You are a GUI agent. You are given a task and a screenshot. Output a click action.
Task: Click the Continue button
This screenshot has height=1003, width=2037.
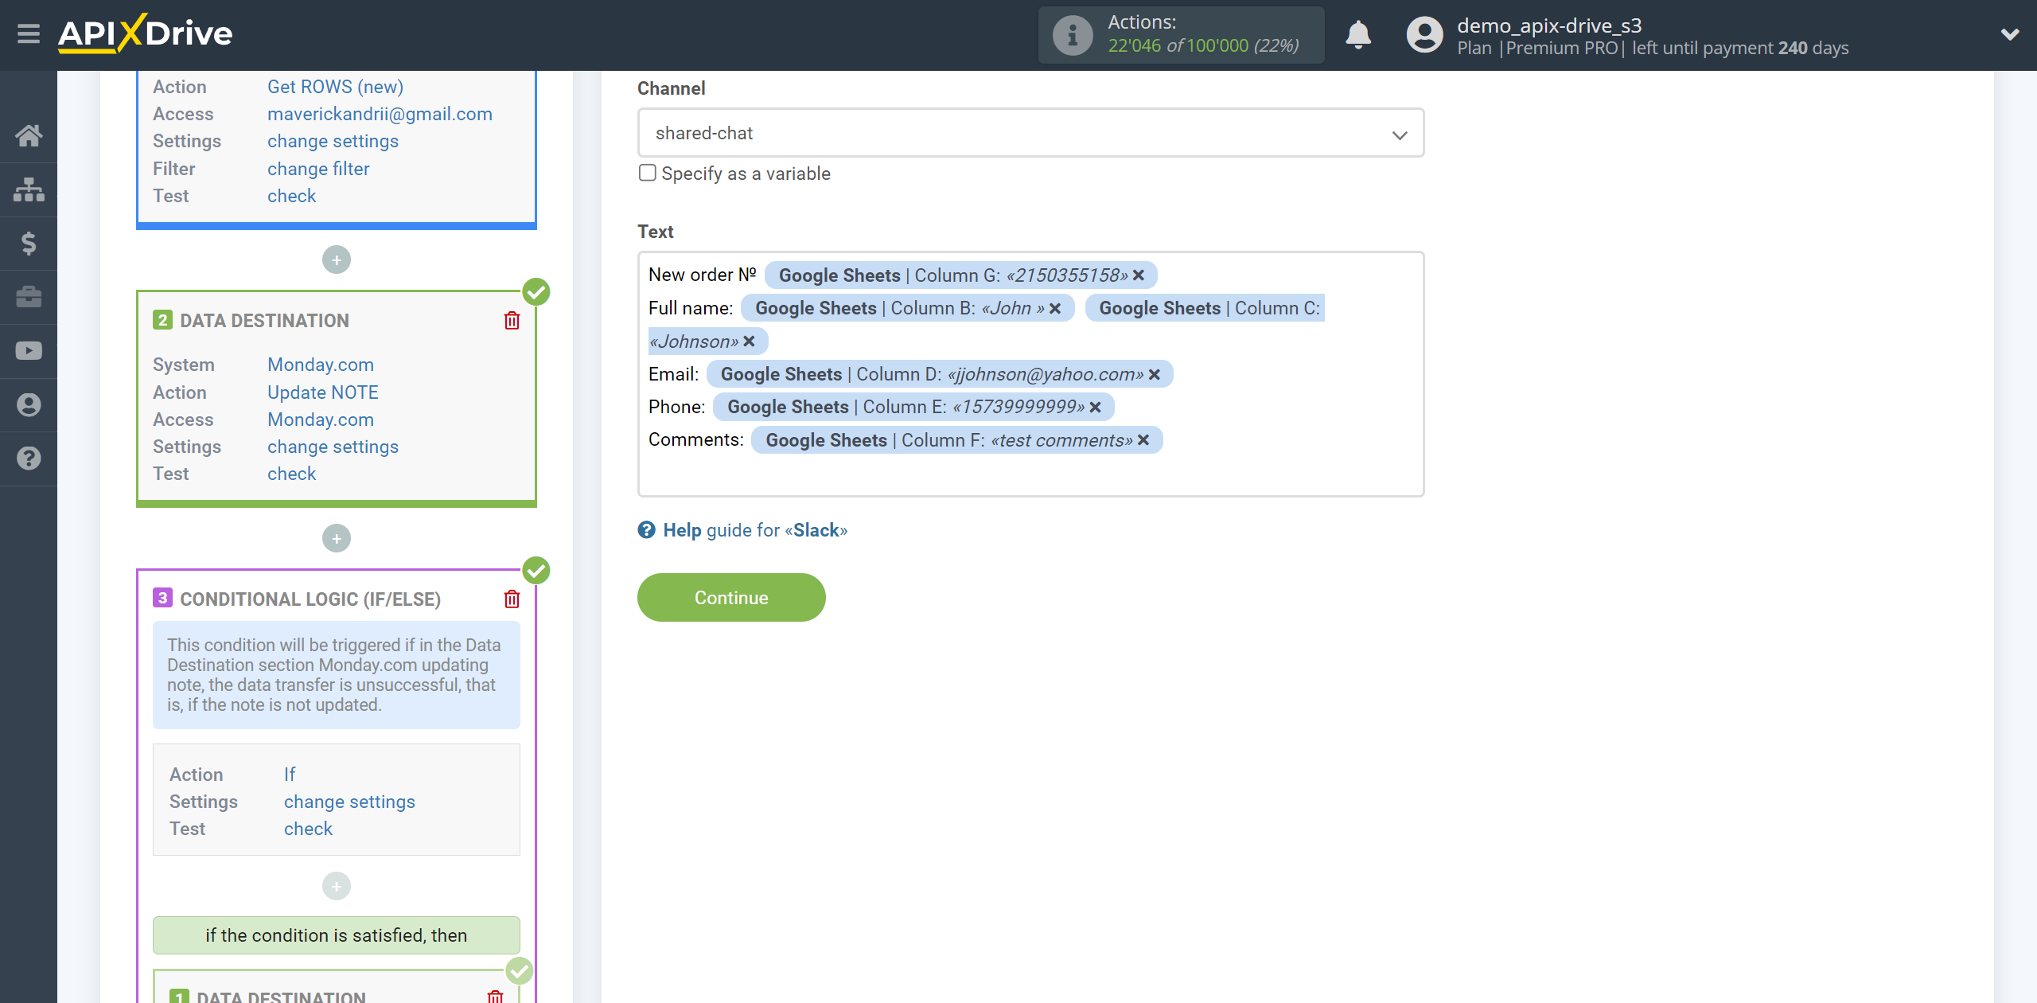731,598
